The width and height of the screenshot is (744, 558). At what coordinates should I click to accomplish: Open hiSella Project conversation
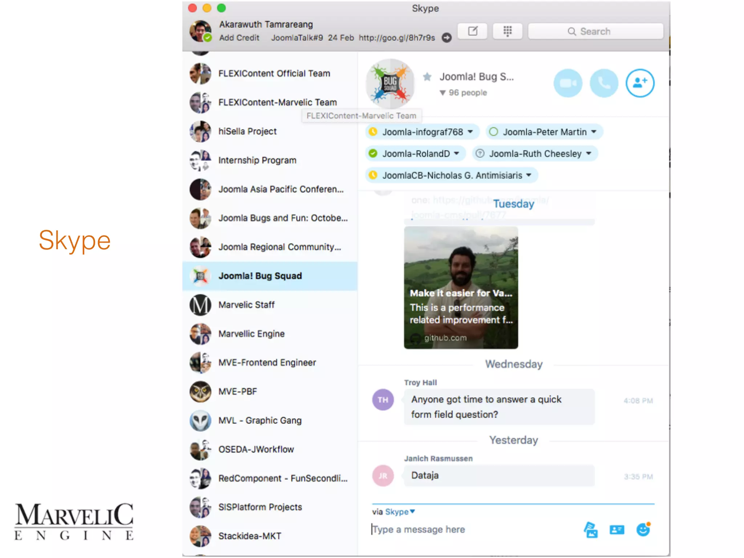270,132
